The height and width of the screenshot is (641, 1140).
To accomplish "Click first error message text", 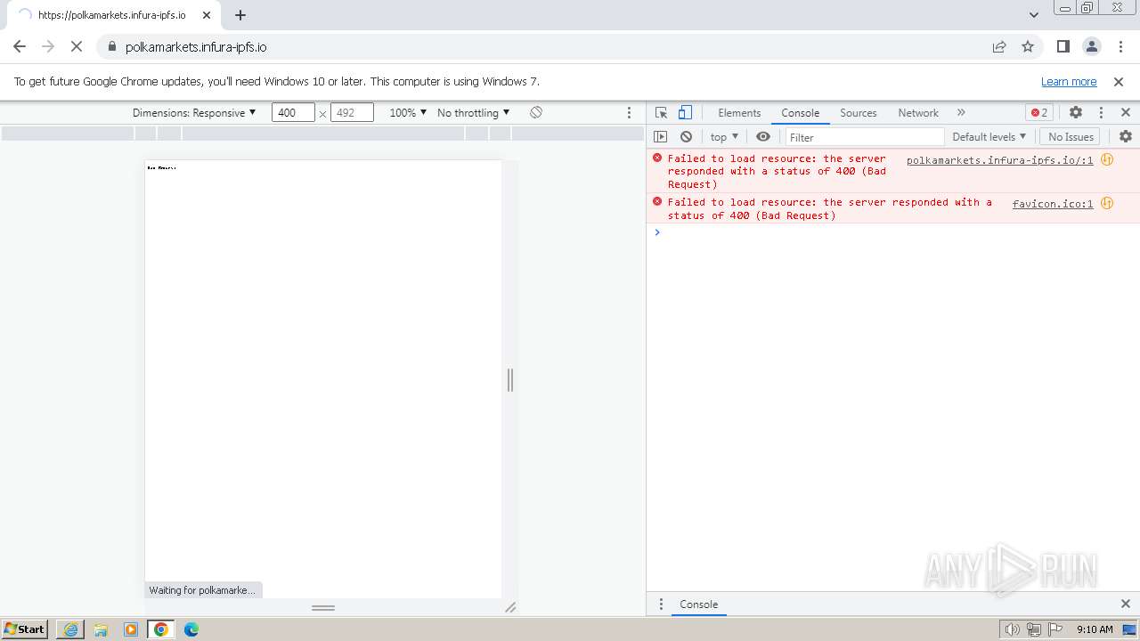I will point(777,171).
